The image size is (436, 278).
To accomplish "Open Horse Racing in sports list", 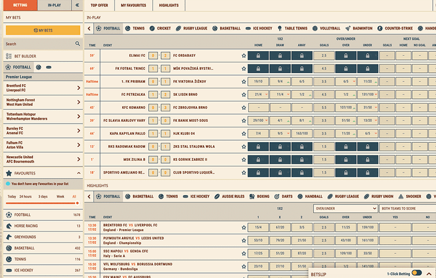I will [x=43, y=226].
